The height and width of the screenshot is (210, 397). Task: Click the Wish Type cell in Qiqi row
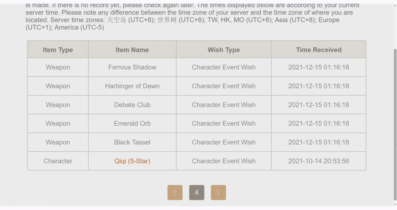point(224,161)
